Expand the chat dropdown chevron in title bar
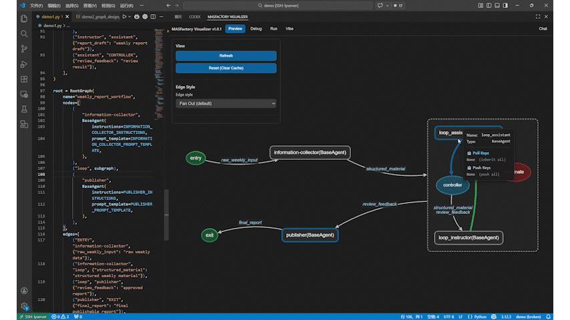The height and width of the screenshot is (320, 570). tap(388, 5)
